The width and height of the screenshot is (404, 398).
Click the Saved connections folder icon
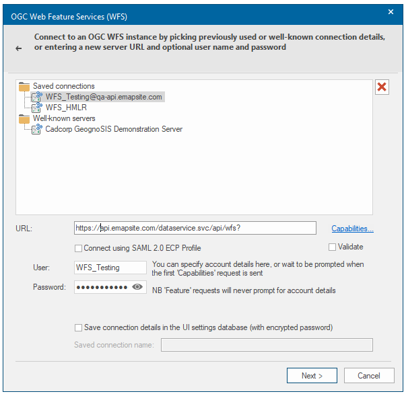[24, 86]
